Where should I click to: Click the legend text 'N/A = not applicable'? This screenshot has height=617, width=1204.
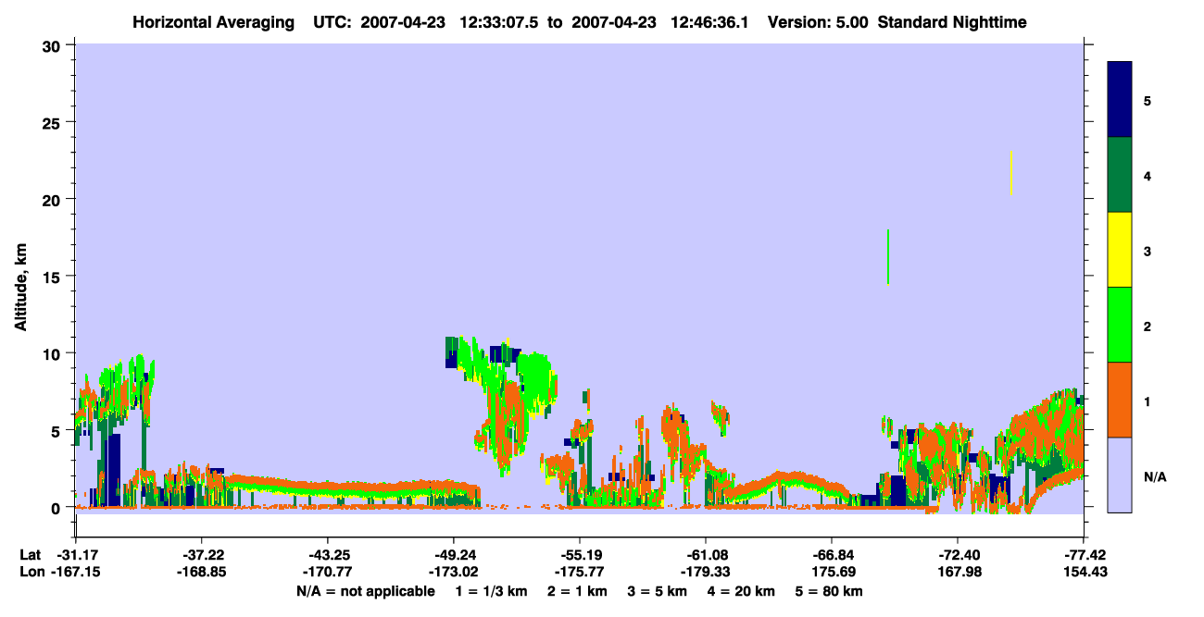[x=365, y=591]
